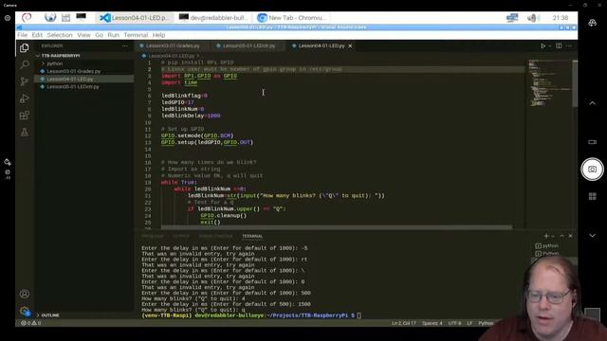The image size is (607, 341).
Task: Open the Testing flask view
Action: (x=25, y=133)
